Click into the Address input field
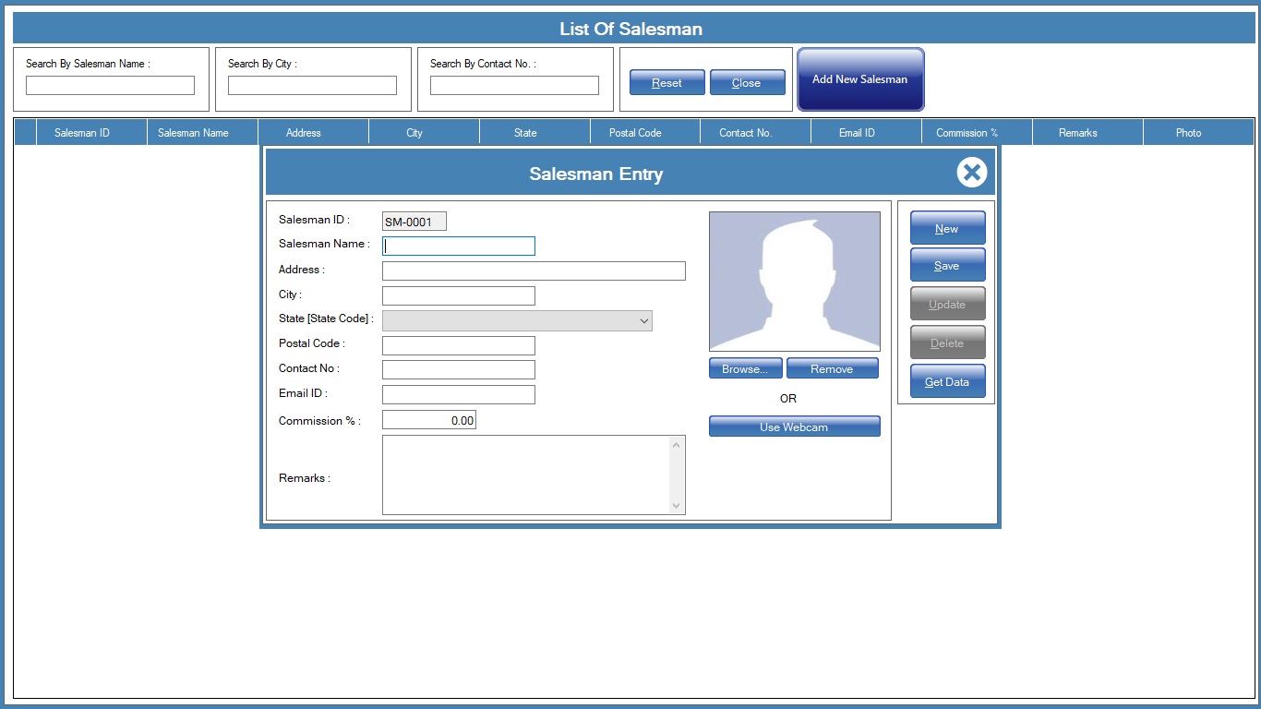 (534, 270)
